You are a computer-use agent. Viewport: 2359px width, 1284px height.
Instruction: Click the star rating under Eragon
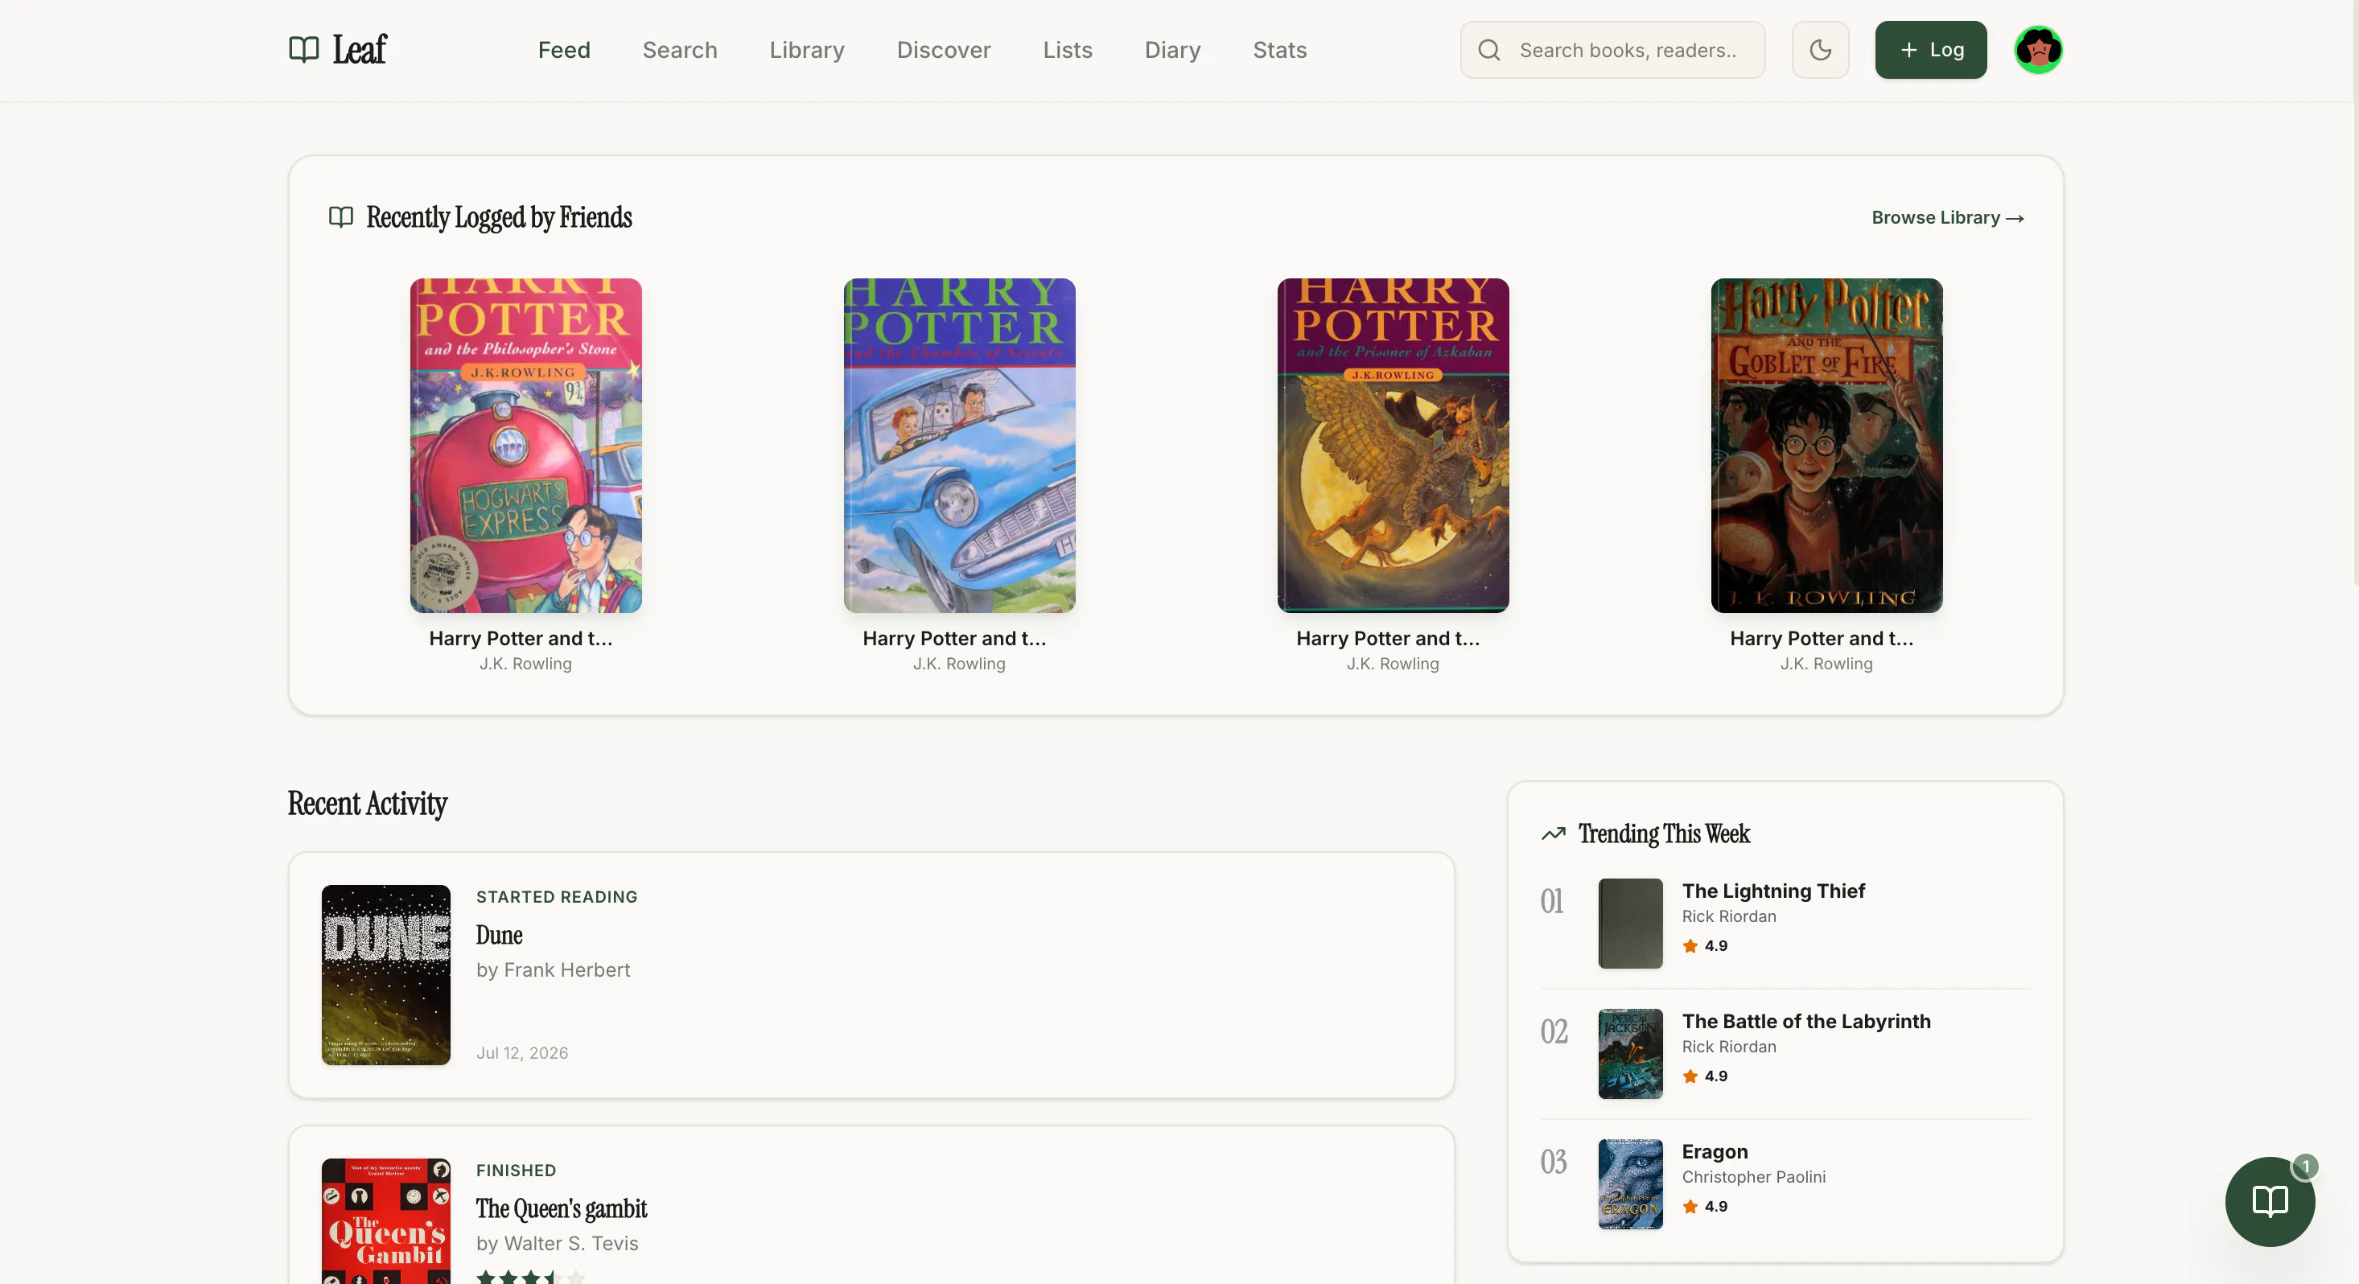1704,1206
